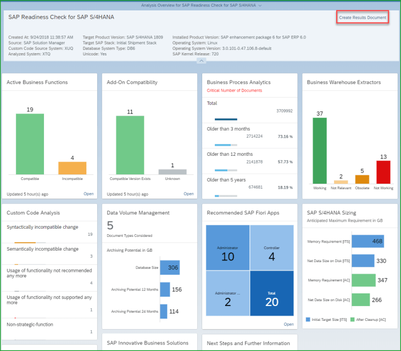This screenshot has height=351, width=401.
Task: Click Not Relevant extractors bar
Action: click(341, 182)
